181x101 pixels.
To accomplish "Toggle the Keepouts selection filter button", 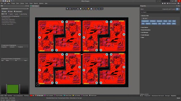I will pyautogui.click(x=160, y=21).
